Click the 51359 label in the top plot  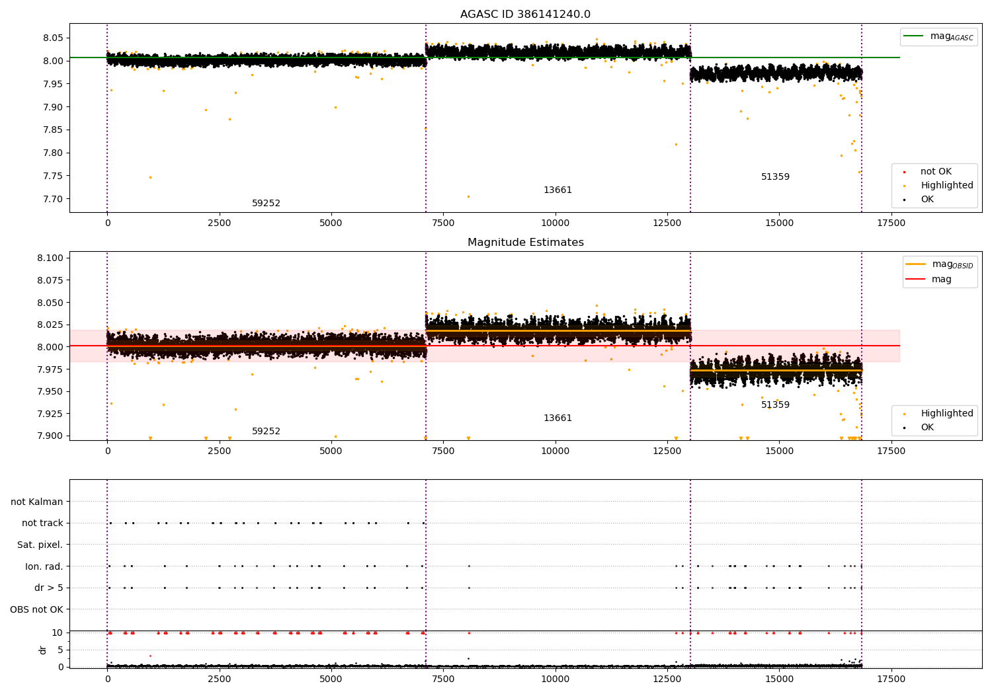point(775,177)
